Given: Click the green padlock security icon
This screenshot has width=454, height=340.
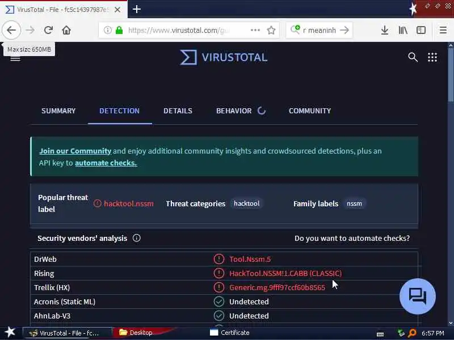Looking at the screenshot, I should point(119,30).
